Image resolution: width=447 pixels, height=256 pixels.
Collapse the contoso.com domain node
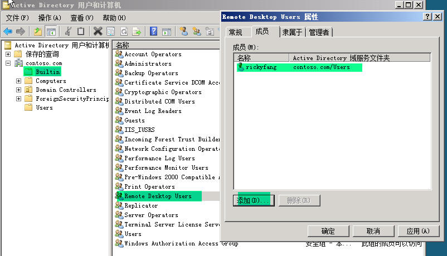click(8, 63)
